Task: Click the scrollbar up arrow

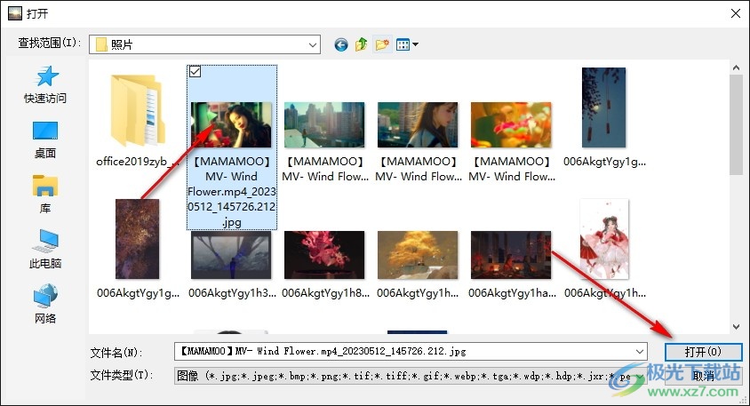Action: [736, 68]
